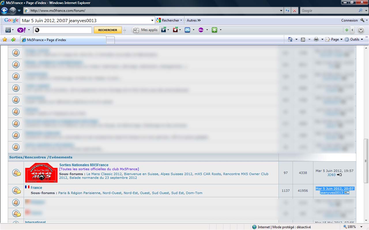Image resolution: width=369 pixels, height=230 pixels.
Task: Go to Home page icon
Action: pos(290,39)
